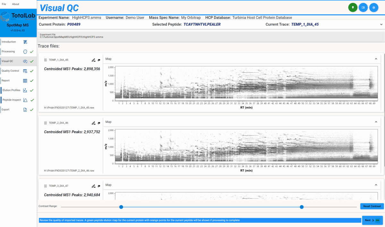385x227 pixels.
Task: Open the settings gear icon
Action: [x=374, y=7]
